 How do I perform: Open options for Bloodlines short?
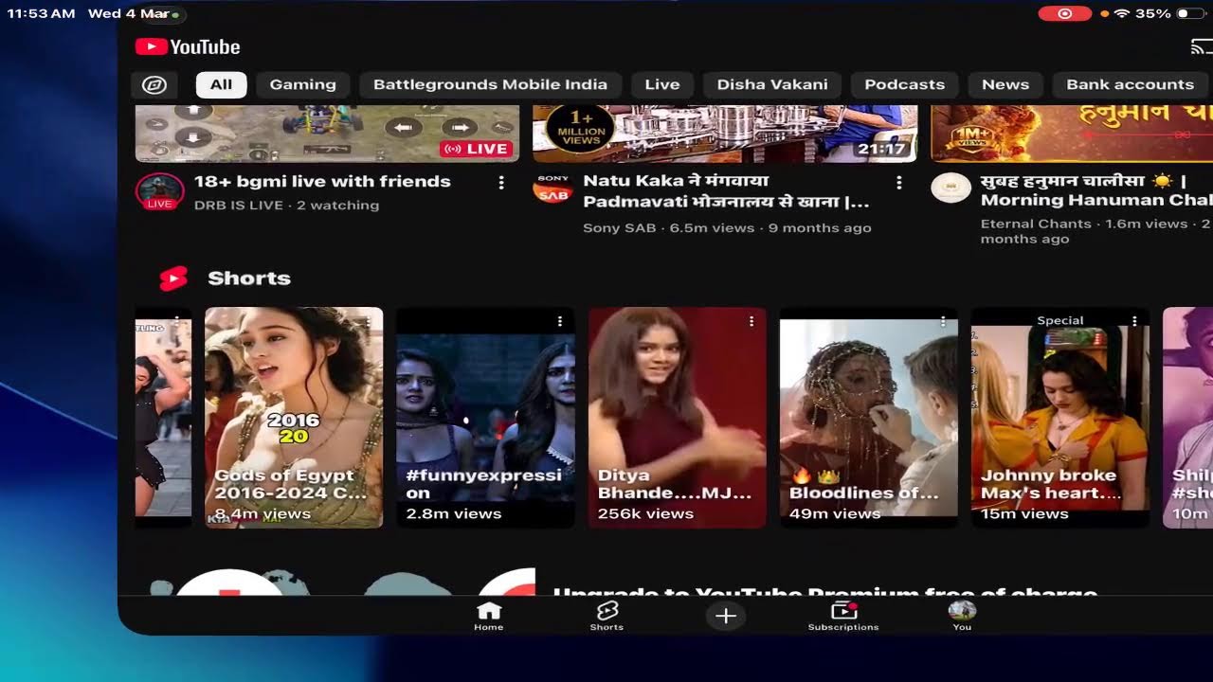pos(943,322)
